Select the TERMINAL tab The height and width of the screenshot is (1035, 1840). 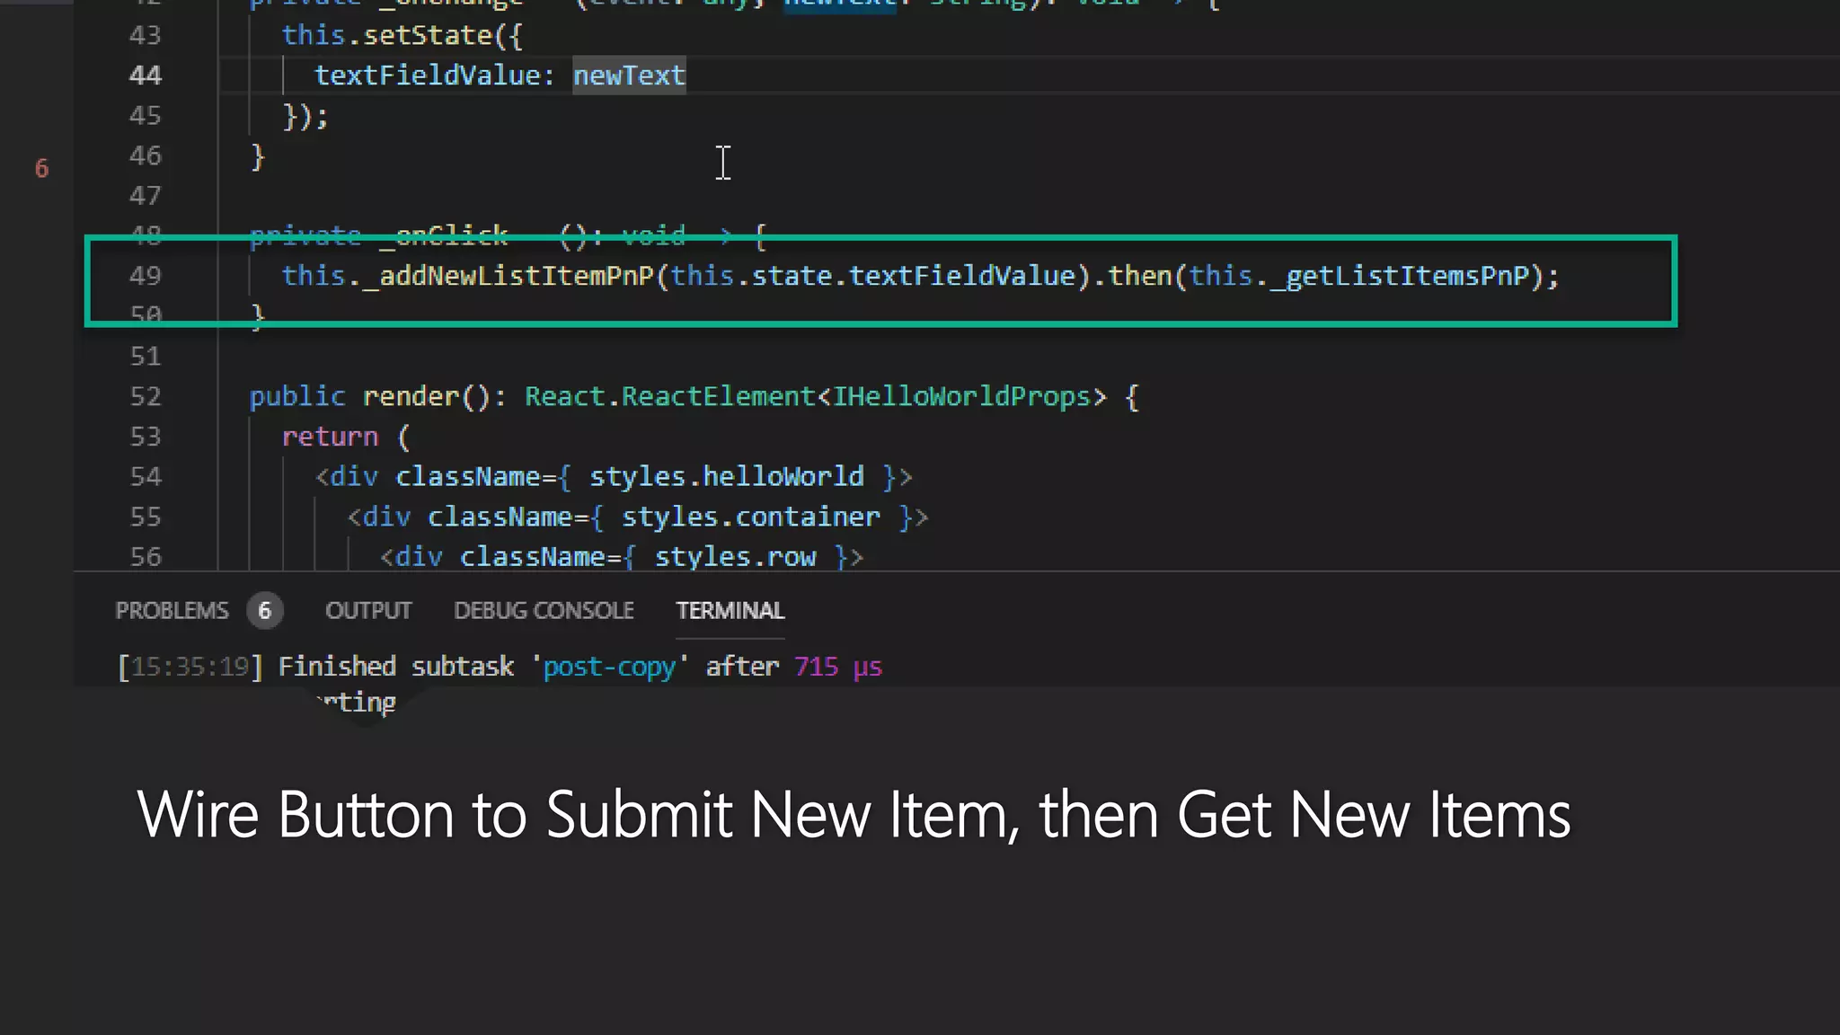tap(730, 611)
